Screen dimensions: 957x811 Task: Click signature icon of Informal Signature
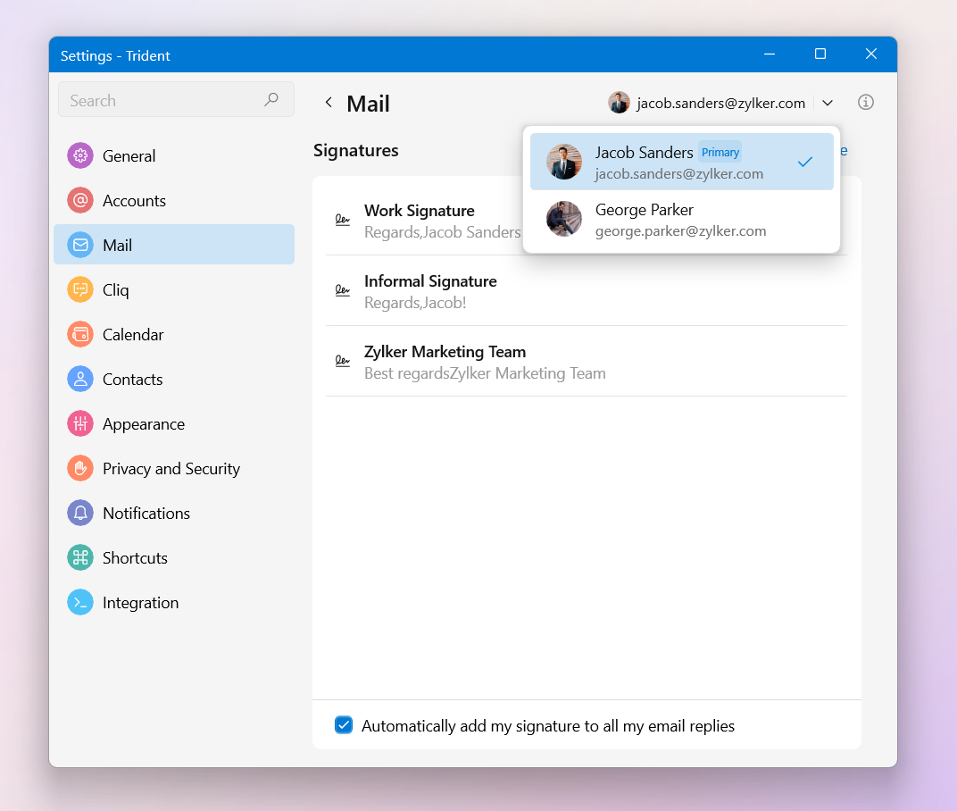pyautogui.click(x=343, y=290)
